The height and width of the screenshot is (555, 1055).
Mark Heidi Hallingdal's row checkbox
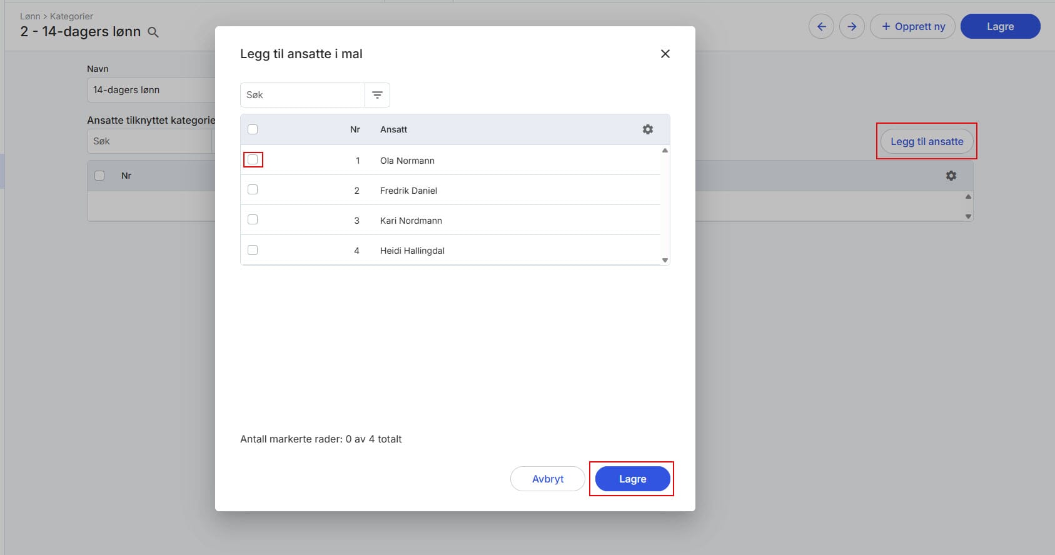[x=253, y=250]
